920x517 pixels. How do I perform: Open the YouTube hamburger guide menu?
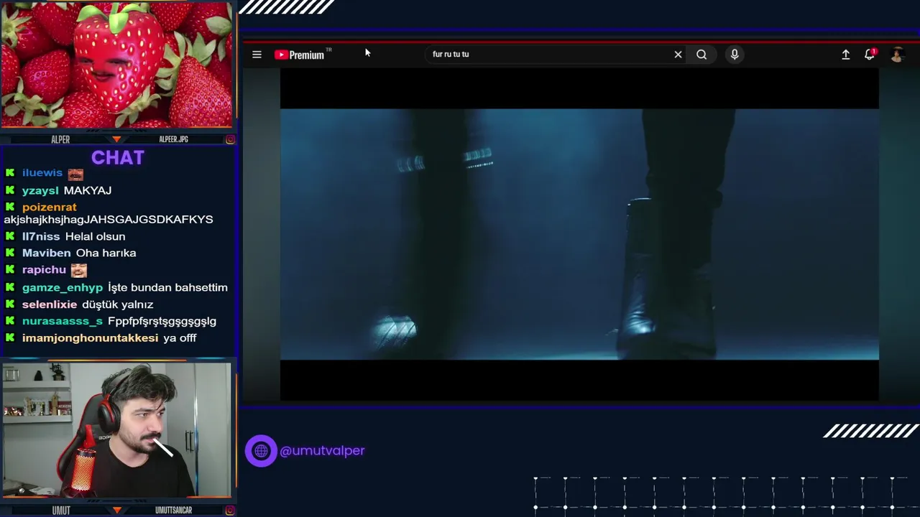point(257,55)
